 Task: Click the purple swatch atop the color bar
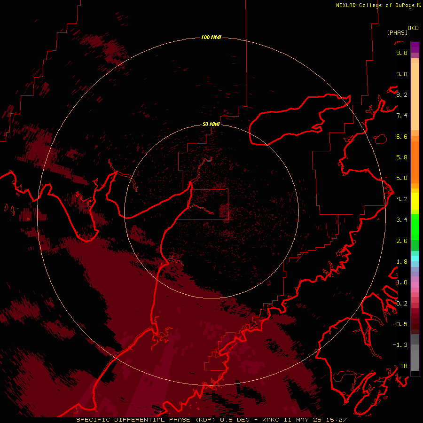point(415,47)
